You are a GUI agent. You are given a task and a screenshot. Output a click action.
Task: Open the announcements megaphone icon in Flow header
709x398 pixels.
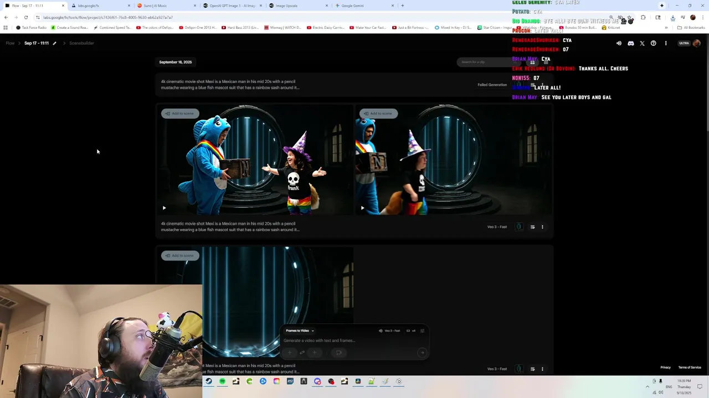click(619, 43)
